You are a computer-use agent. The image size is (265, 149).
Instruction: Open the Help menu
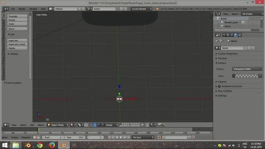(43, 9)
